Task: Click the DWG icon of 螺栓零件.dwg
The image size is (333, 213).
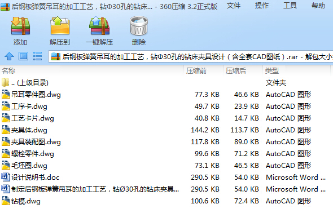Action: pos(6,154)
